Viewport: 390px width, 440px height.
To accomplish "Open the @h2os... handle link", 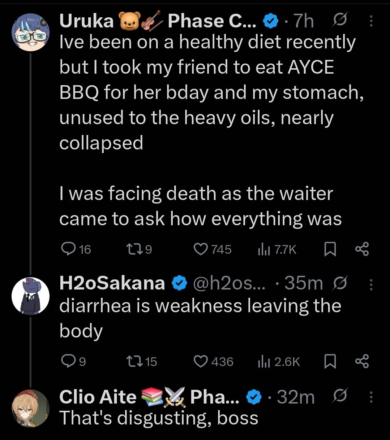I will coord(230,283).
